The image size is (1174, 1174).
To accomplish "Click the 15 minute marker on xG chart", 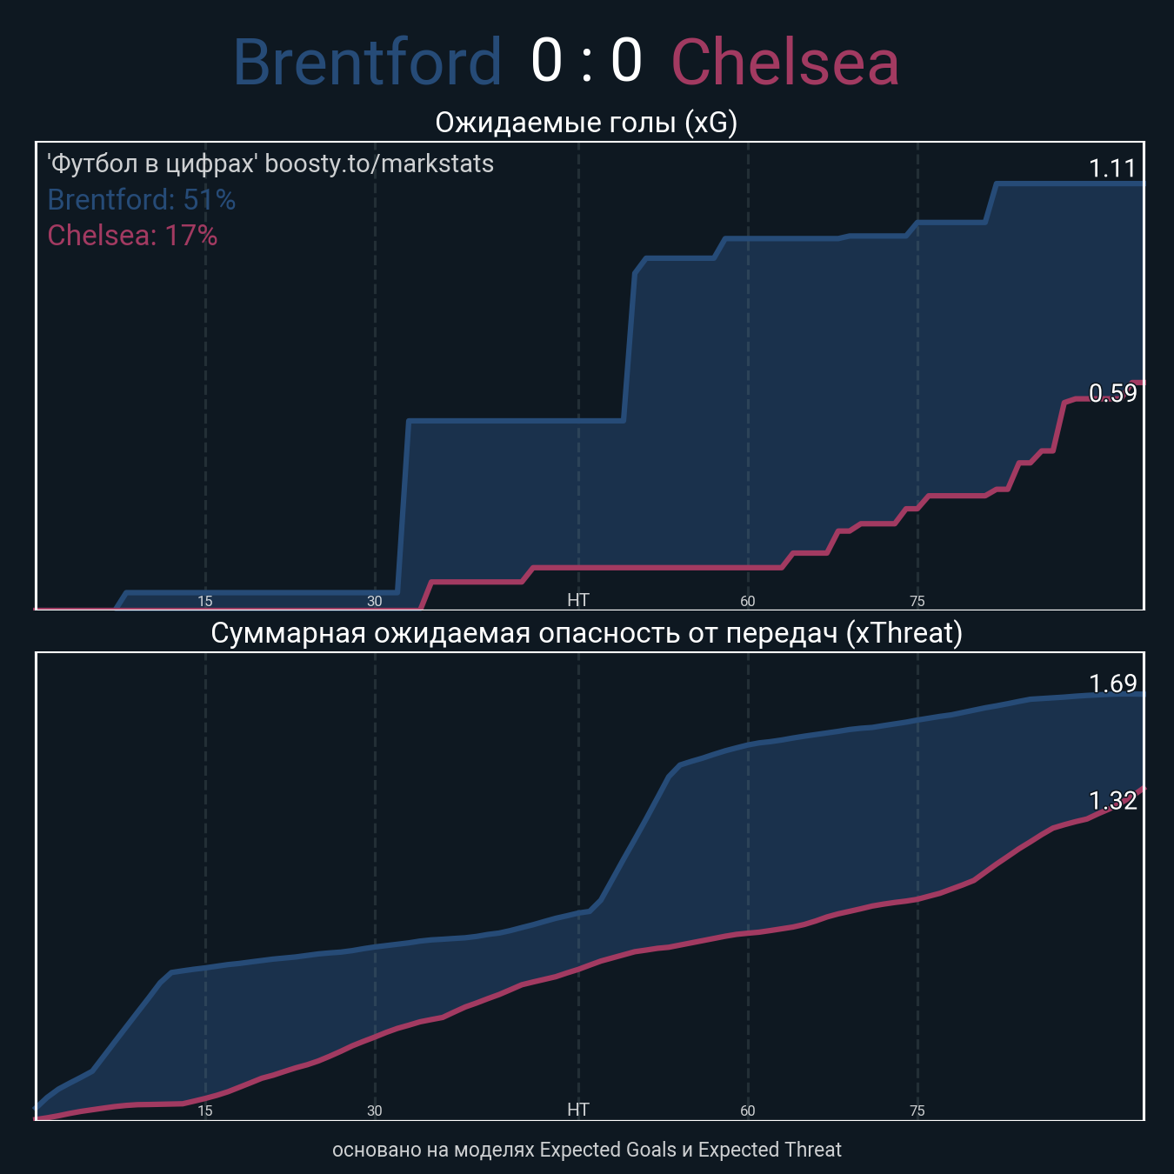I will click(x=205, y=601).
